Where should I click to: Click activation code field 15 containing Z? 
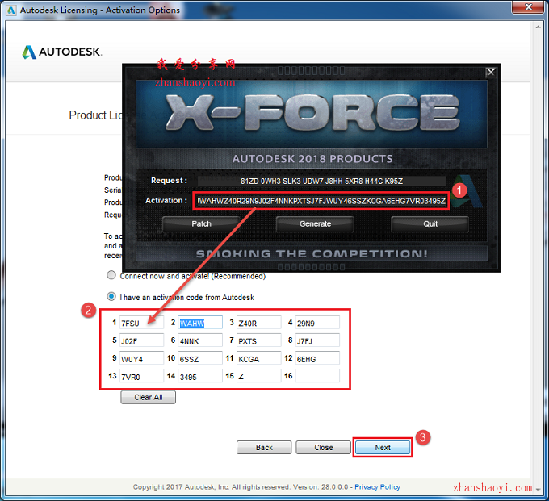pyautogui.click(x=258, y=376)
